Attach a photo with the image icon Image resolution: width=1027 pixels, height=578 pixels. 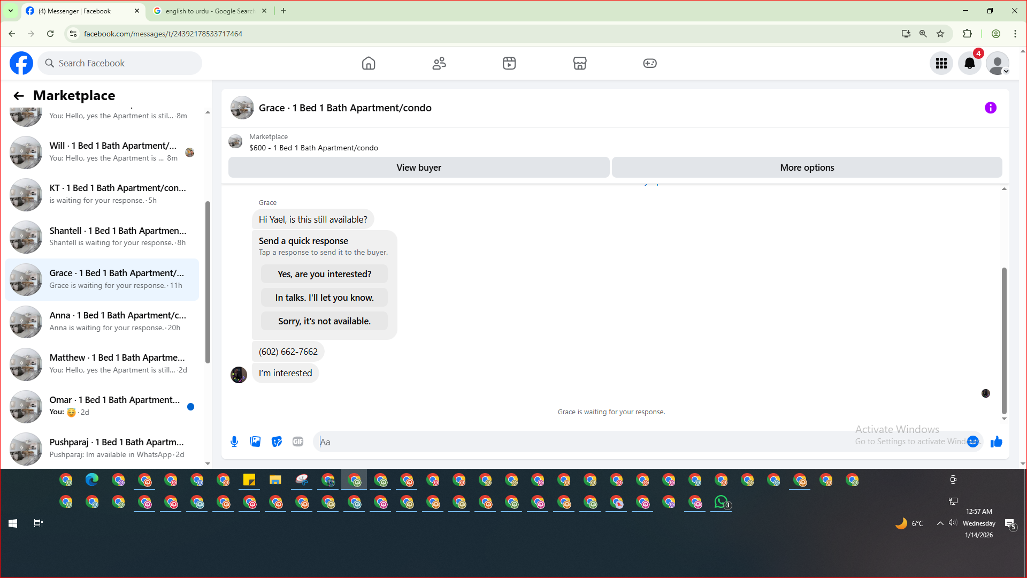point(255,442)
